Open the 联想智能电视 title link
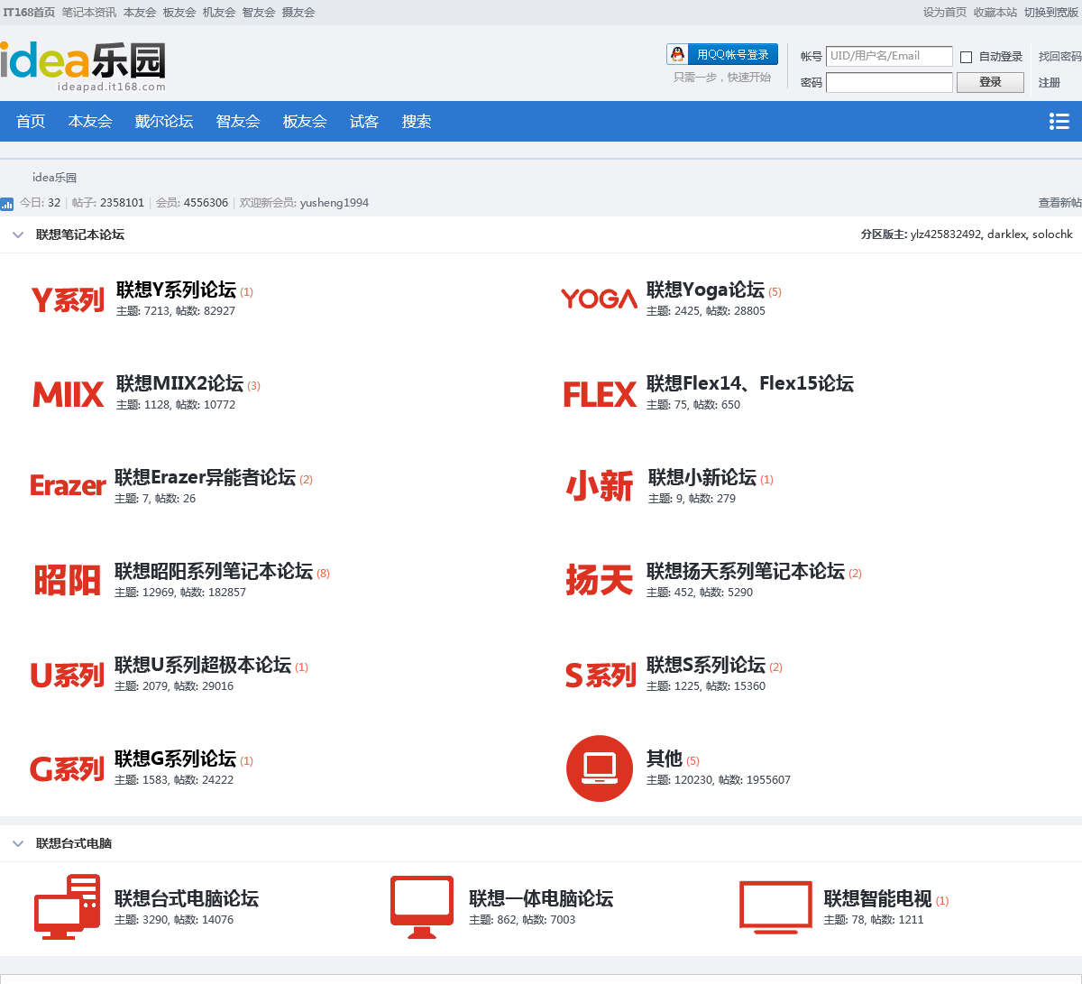1082x984 pixels. pyautogui.click(x=878, y=898)
